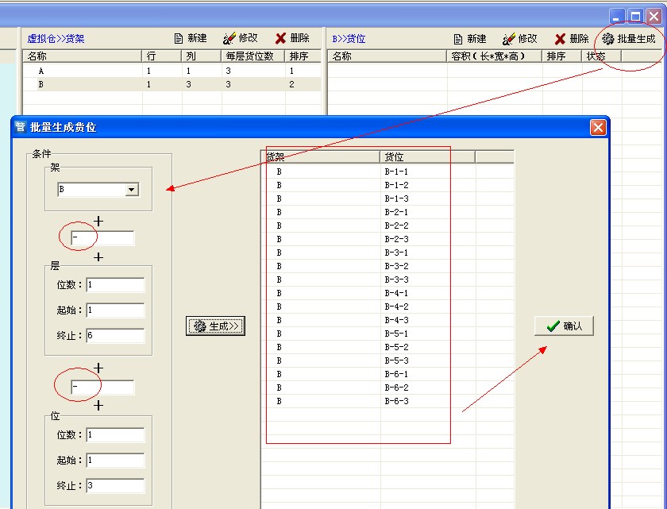Select the B-2-1 row
Screen dimensions: 667x509
click(x=387, y=212)
